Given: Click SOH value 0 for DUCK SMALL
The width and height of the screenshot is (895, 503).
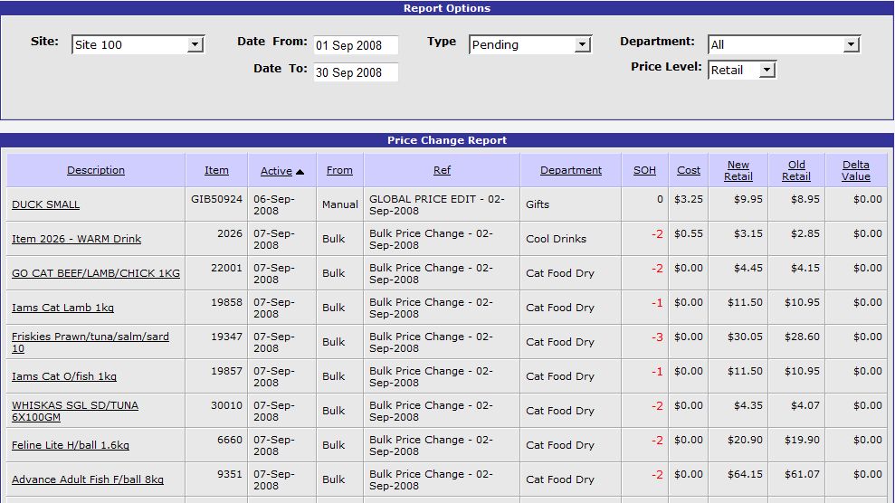Looking at the screenshot, I should pos(660,199).
